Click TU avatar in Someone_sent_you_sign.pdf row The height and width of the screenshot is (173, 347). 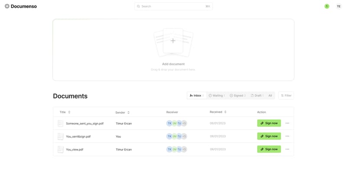pos(179,123)
